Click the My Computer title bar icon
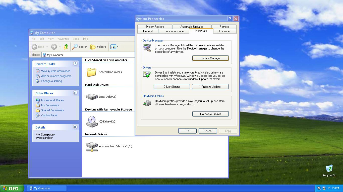 pyautogui.click(x=32, y=33)
